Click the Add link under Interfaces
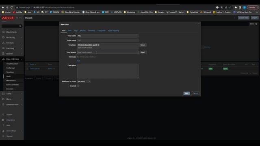Image resolution: width=260 pixels, height=146 pixels. click(78, 61)
